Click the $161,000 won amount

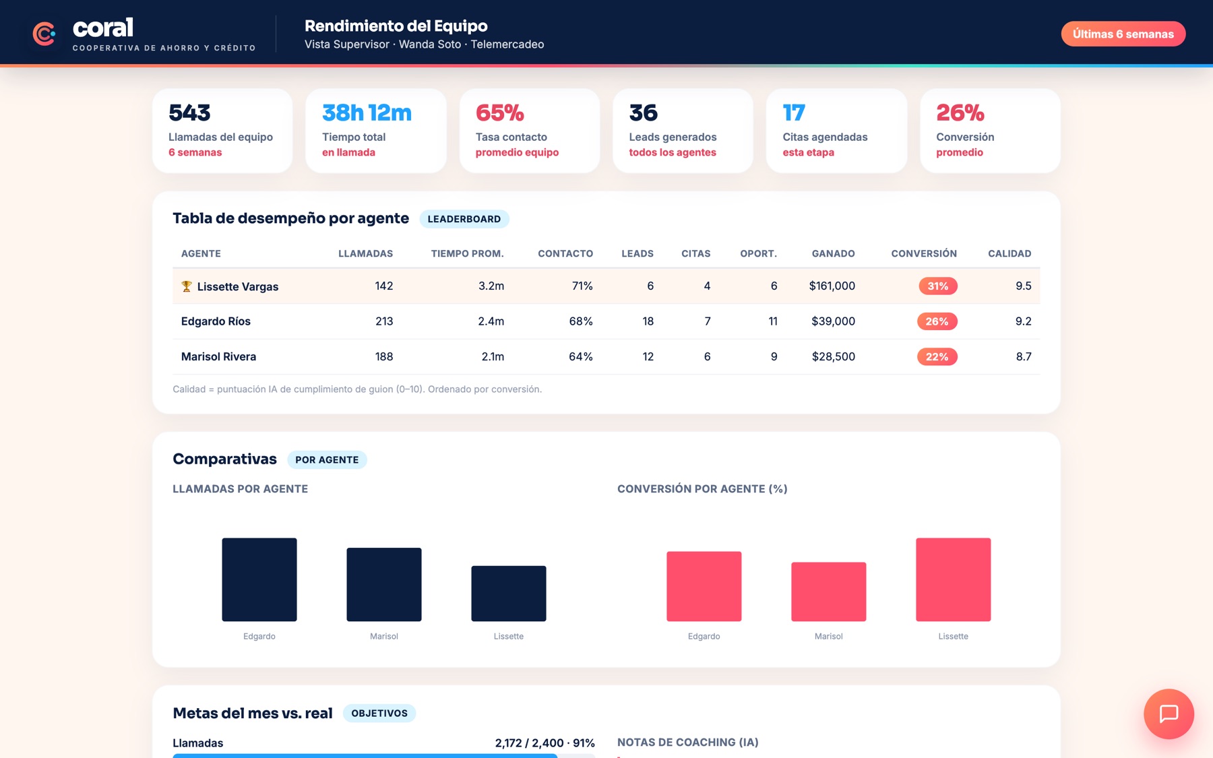pyautogui.click(x=832, y=286)
